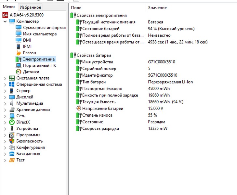Expand the Системная плата node
This screenshot has width=237, height=195.
coord(5,78)
